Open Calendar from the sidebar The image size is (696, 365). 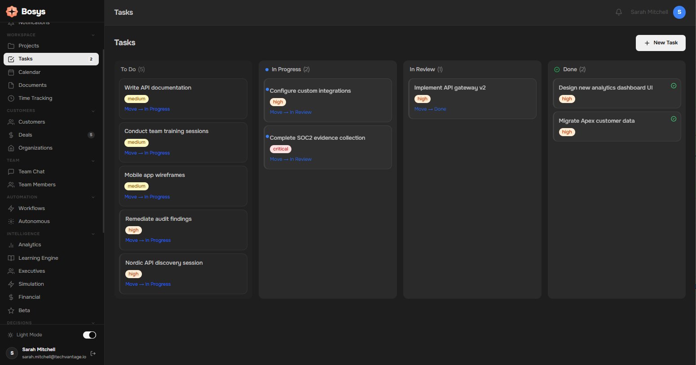point(29,72)
